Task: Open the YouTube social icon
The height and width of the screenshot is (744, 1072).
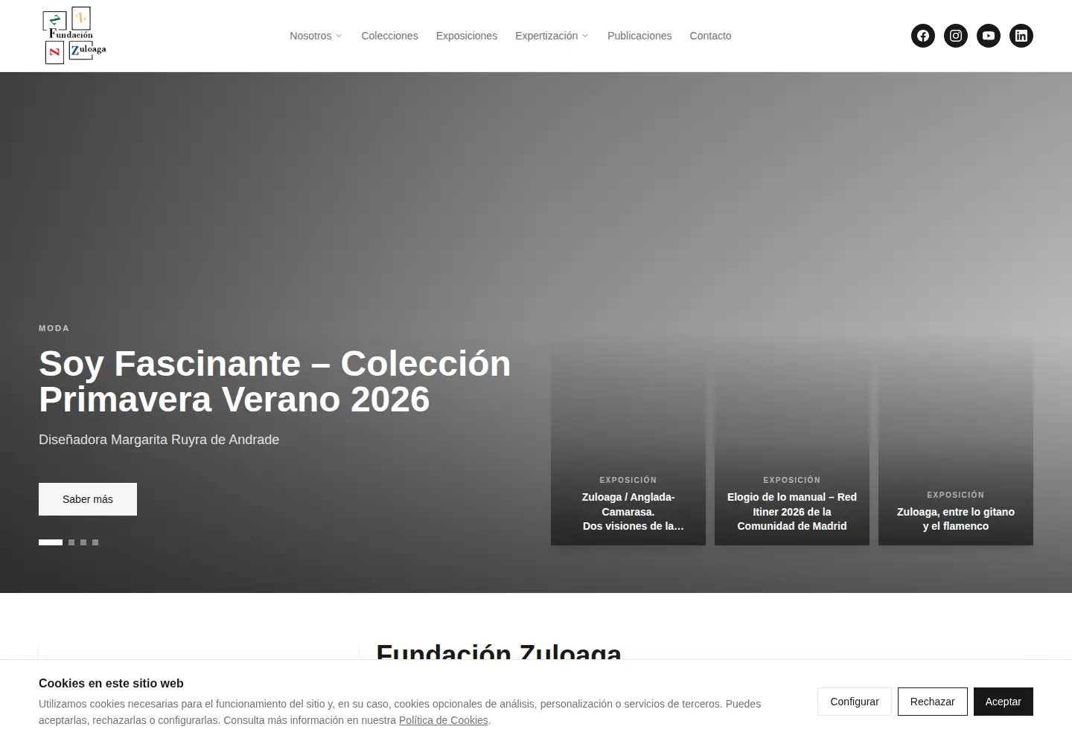Action: pyautogui.click(x=989, y=36)
